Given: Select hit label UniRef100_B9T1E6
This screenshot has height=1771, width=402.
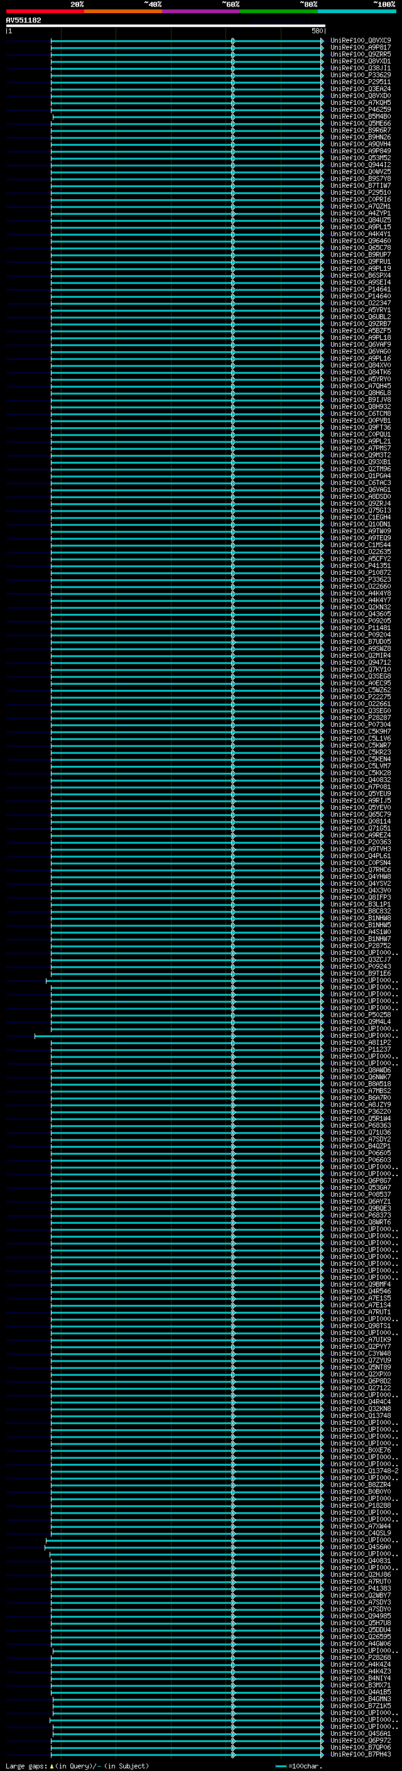Looking at the screenshot, I should (360, 973).
